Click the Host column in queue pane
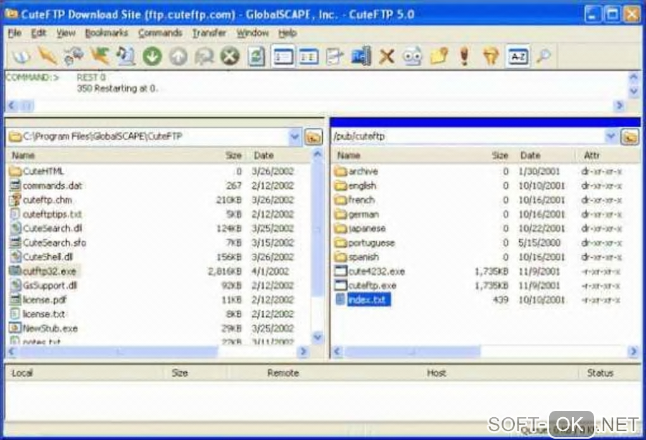Screen dimensions: 646x440 point(436,373)
